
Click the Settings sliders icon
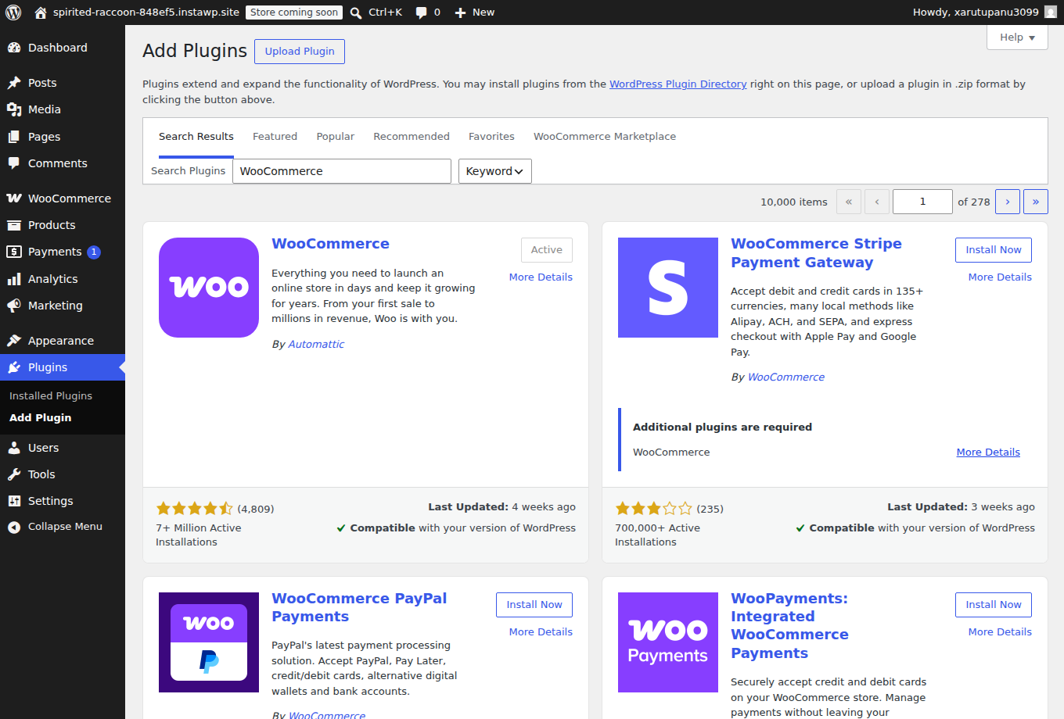click(x=14, y=501)
